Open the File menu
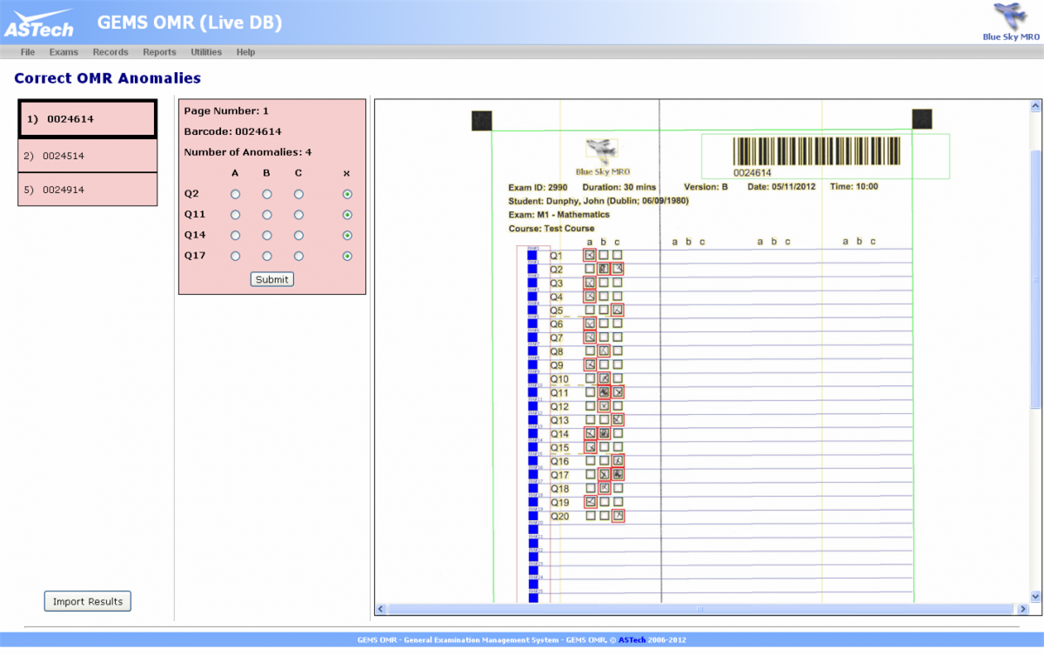1044x655 pixels. (x=28, y=52)
